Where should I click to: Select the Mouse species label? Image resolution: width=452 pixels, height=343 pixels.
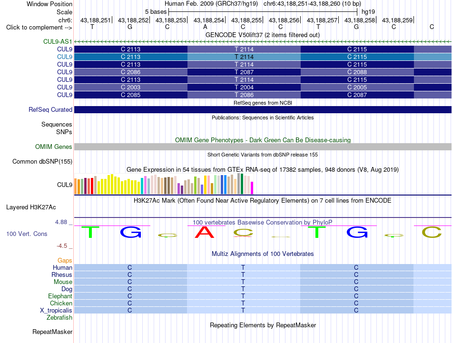pyautogui.click(x=63, y=282)
